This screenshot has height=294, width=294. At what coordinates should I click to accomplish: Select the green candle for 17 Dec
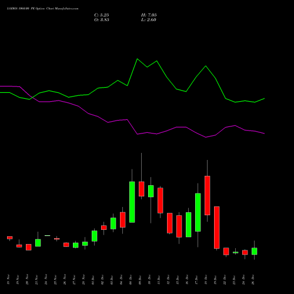point(198,212)
